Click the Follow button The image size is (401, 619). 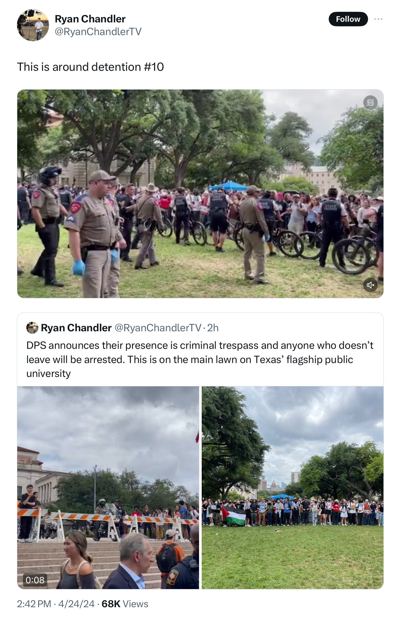tap(348, 19)
